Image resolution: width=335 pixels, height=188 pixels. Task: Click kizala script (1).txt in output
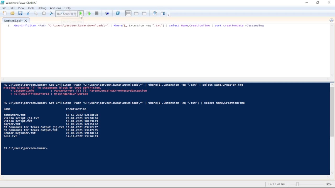(x=21, y=118)
